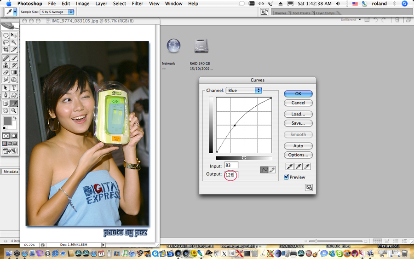414x259 pixels.
Task: Click the OK button in Curves
Action: (x=298, y=93)
